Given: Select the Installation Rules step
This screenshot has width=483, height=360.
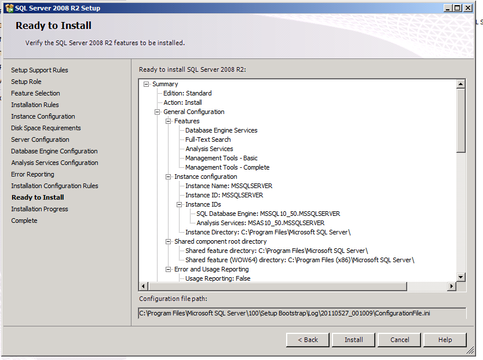Looking at the screenshot, I should click(35, 105).
